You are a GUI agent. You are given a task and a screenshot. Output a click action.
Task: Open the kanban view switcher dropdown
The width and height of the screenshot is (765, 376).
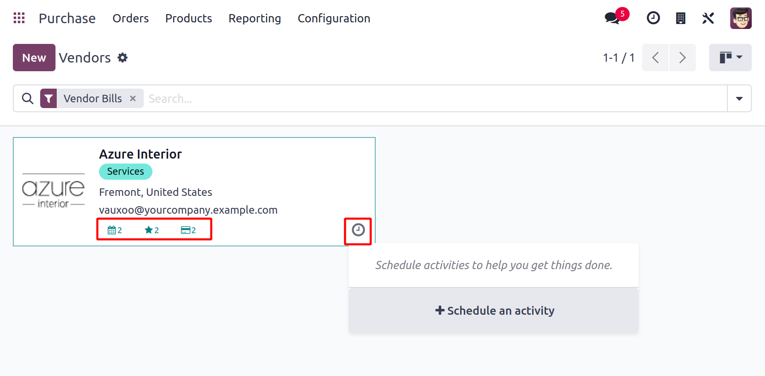pos(730,58)
